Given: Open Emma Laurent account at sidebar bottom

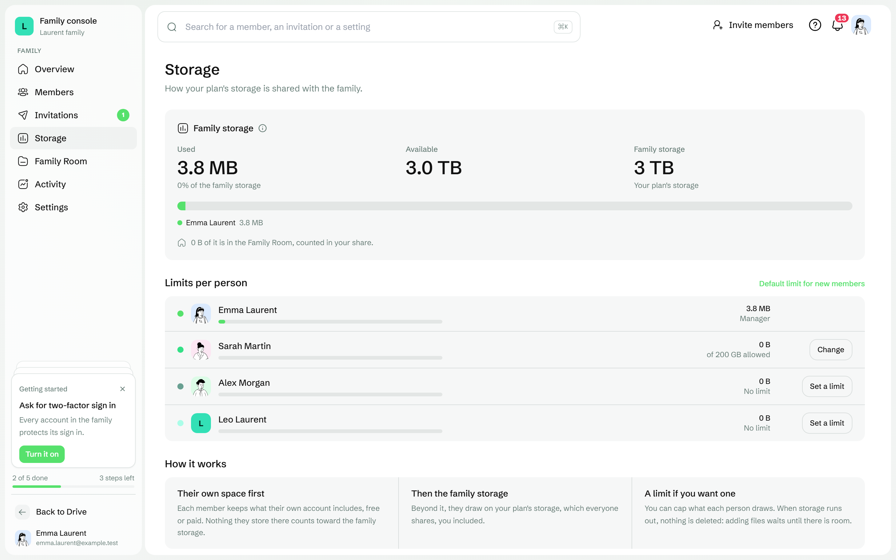Looking at the screenshot, I should click(73, 538).
